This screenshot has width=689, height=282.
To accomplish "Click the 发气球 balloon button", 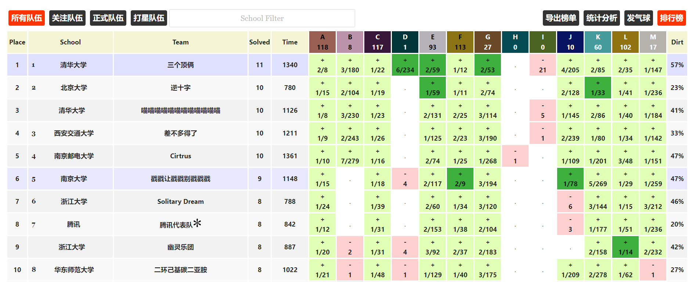I will [638, 18].
